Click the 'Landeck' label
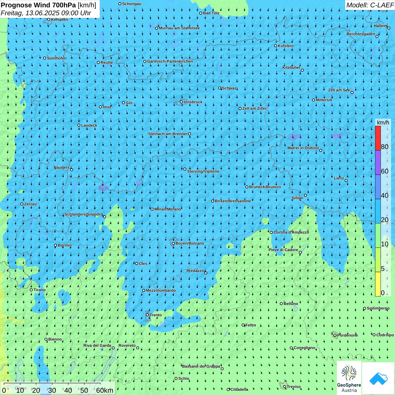The image size is (395, 395). tap(89, 125)
